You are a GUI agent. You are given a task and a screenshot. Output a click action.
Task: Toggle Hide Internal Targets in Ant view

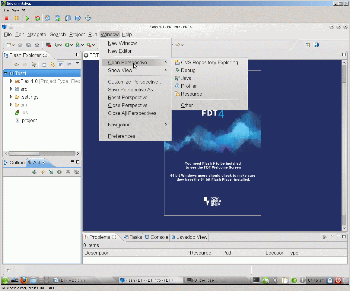coord(51,172)
